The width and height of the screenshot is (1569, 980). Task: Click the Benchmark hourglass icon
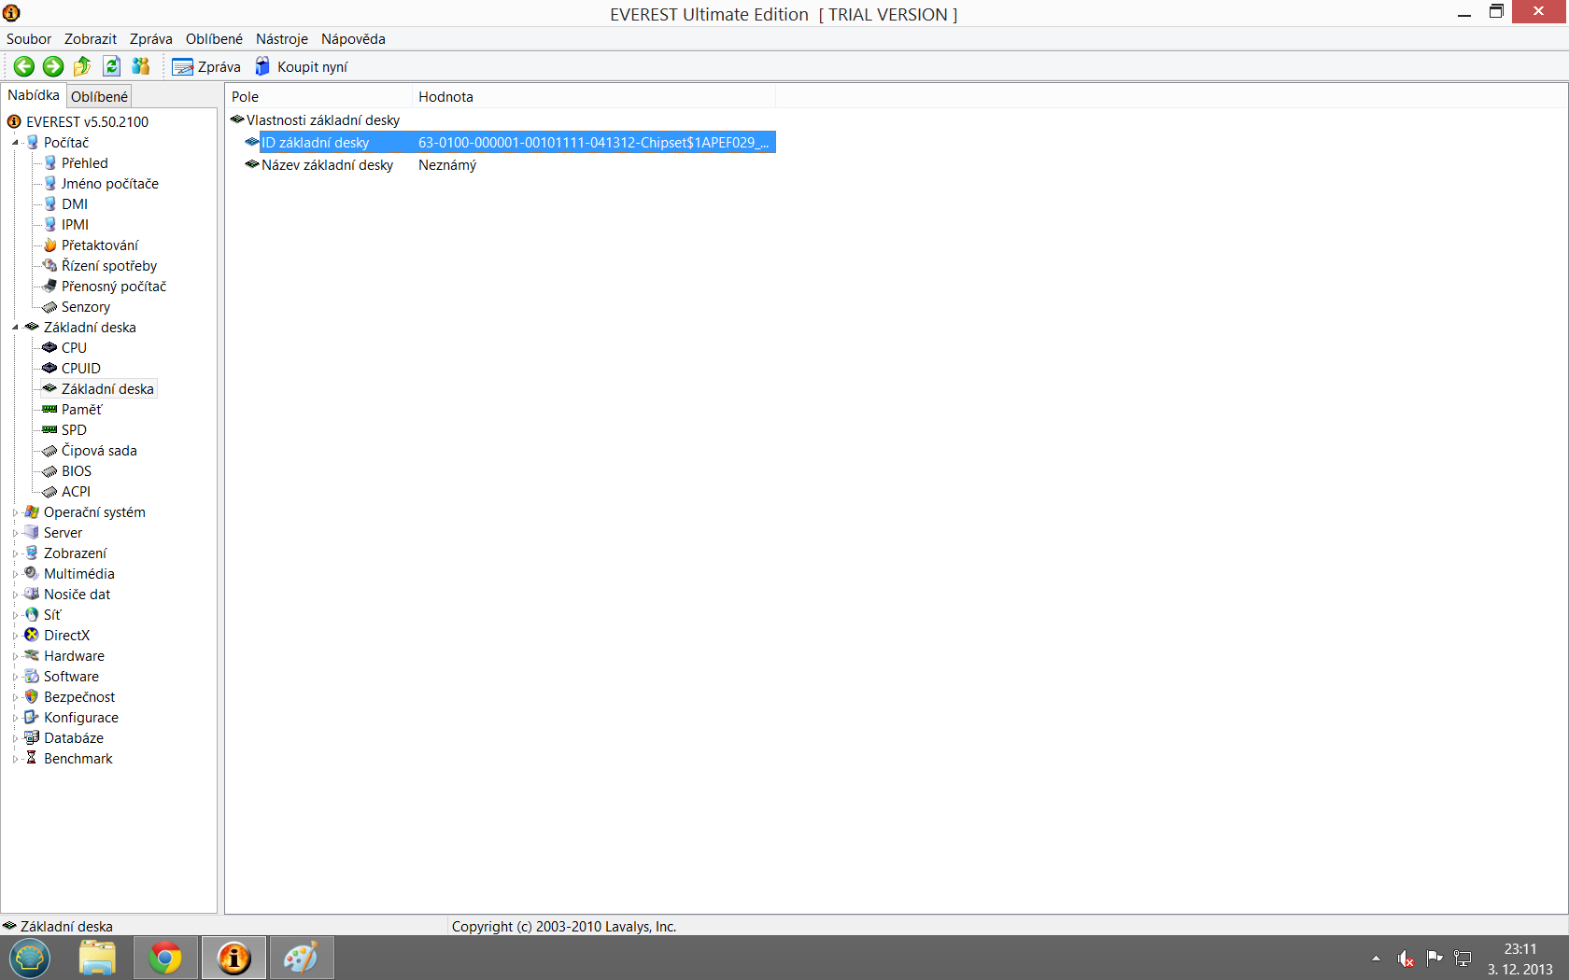[x=32, y=758]
